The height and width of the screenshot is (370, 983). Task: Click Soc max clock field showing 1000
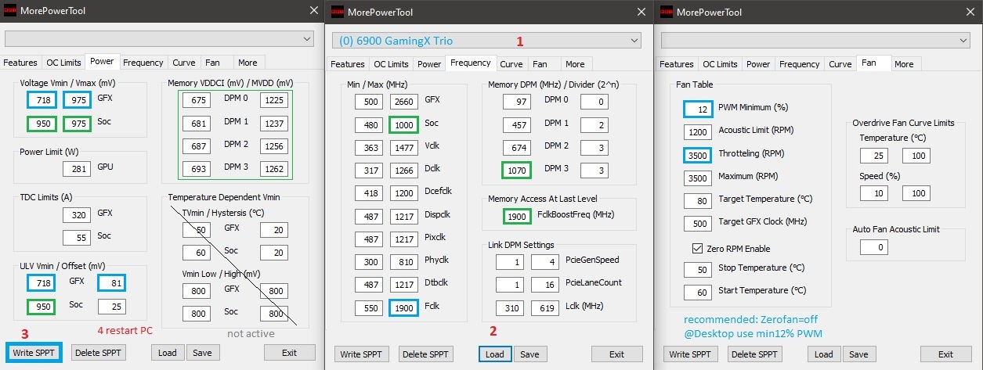click(403, 124)
